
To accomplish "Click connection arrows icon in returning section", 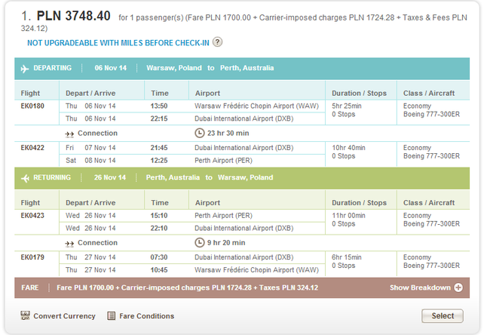I will tap(69, 244).
